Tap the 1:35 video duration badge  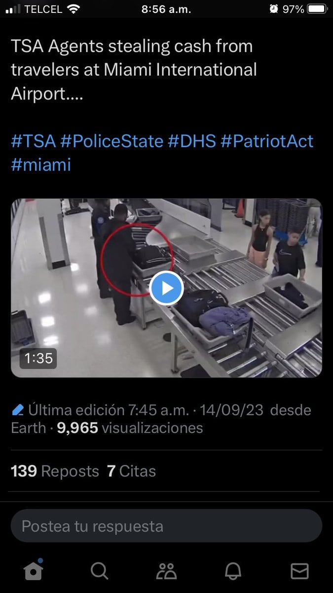(x=38, y=358)
